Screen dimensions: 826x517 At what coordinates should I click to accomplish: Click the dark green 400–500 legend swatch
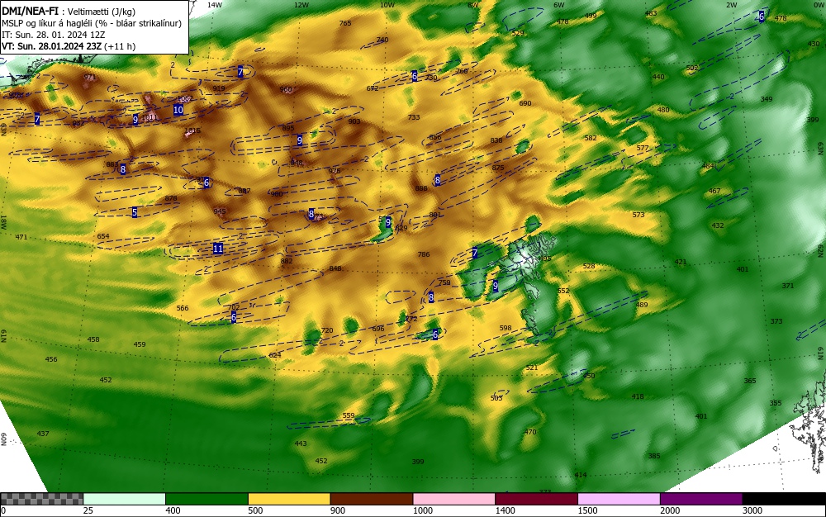coord(206,499)
